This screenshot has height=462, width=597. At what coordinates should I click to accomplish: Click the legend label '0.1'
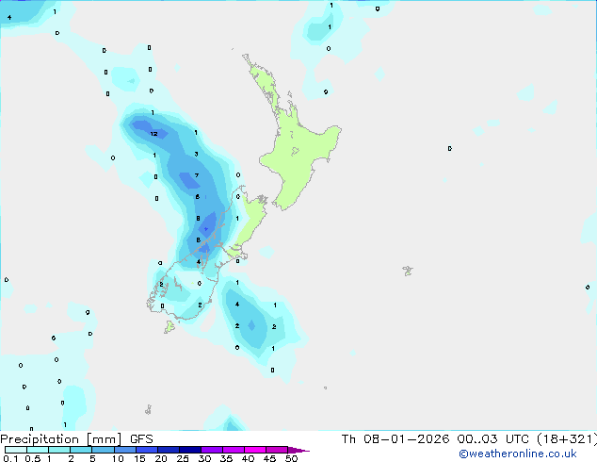(x=10, y=458)
